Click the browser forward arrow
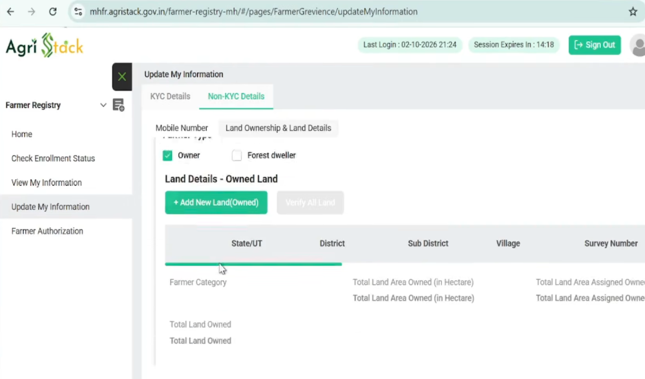The width and height of the screenshot is (645, 379). click(x=31, y=11)
